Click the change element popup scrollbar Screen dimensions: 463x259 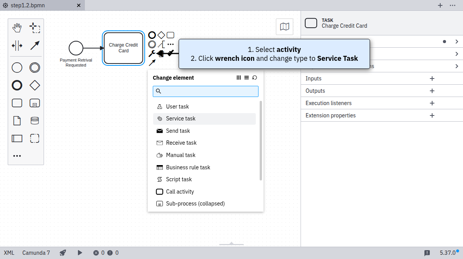pyautogui.click(x=261, y=140)
